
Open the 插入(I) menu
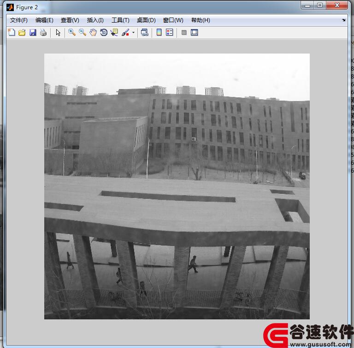(x=95, y=20)
